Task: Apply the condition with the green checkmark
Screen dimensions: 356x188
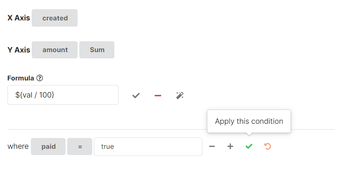Action: 249,147
